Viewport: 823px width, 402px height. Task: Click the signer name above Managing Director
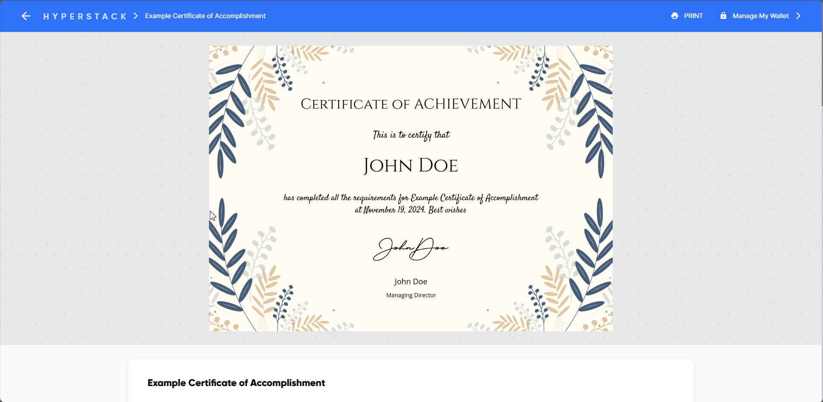[411, 281]
